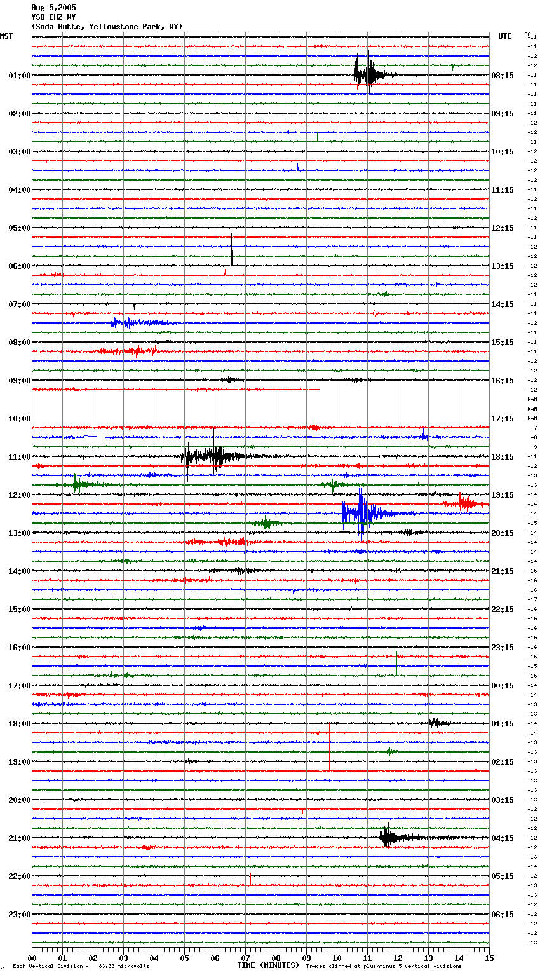Click the MST time zone header
540x975 pixels.
tap(6, 36)
